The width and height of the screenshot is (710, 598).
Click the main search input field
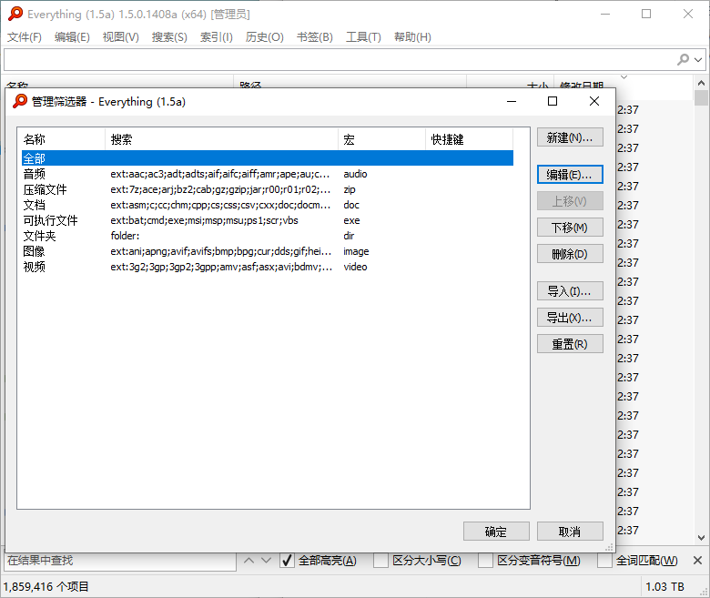click(340, 59)
